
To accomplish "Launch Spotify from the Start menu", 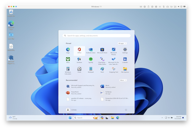I will 91,60.
